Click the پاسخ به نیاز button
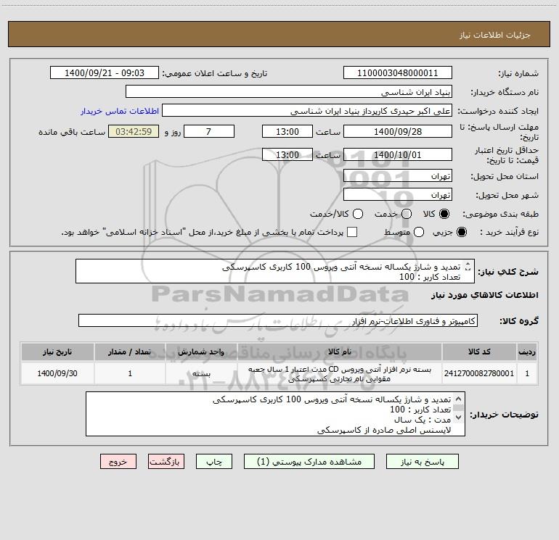559x540 pixels. pos(423,462)
